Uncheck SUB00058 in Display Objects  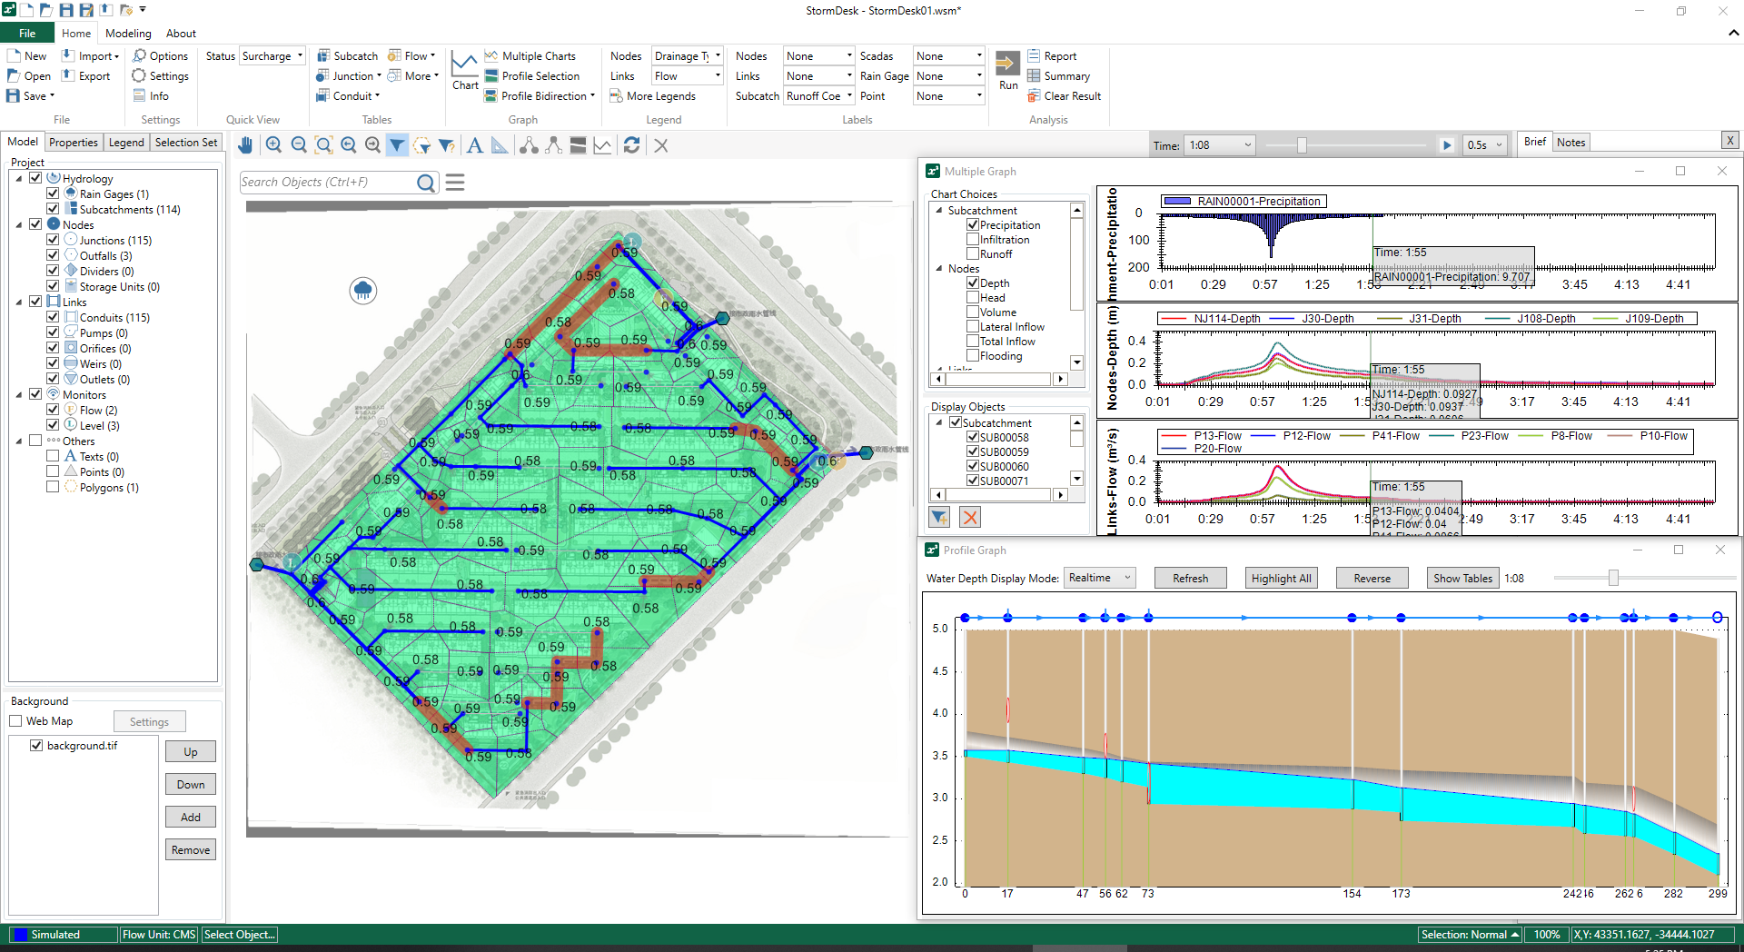(x=973, y=438)
